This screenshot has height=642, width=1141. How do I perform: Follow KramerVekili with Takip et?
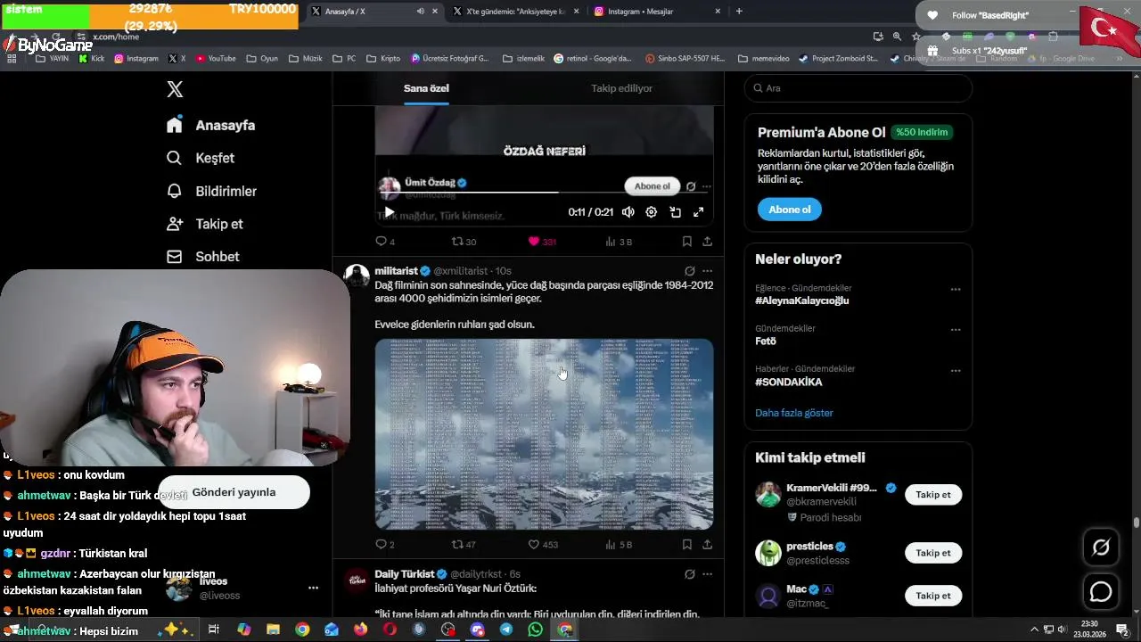tap(933, 495)
